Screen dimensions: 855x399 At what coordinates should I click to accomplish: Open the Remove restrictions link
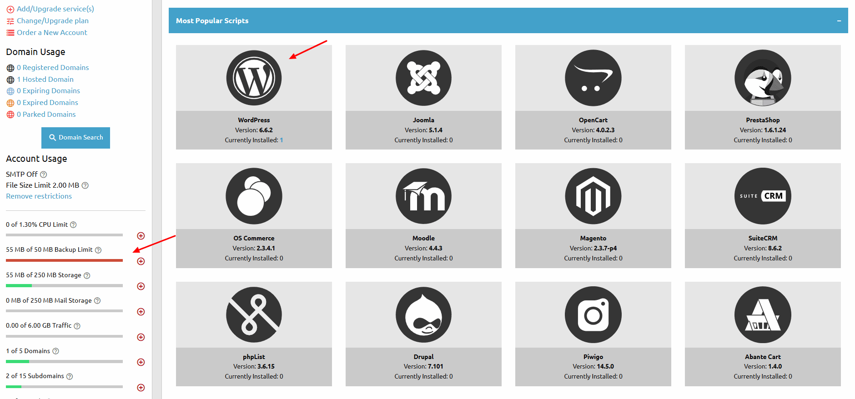click(x=39, y=196)
